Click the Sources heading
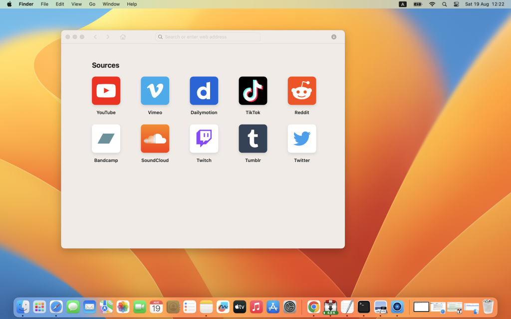Viewport: 511px width, 319px height. 106,65
